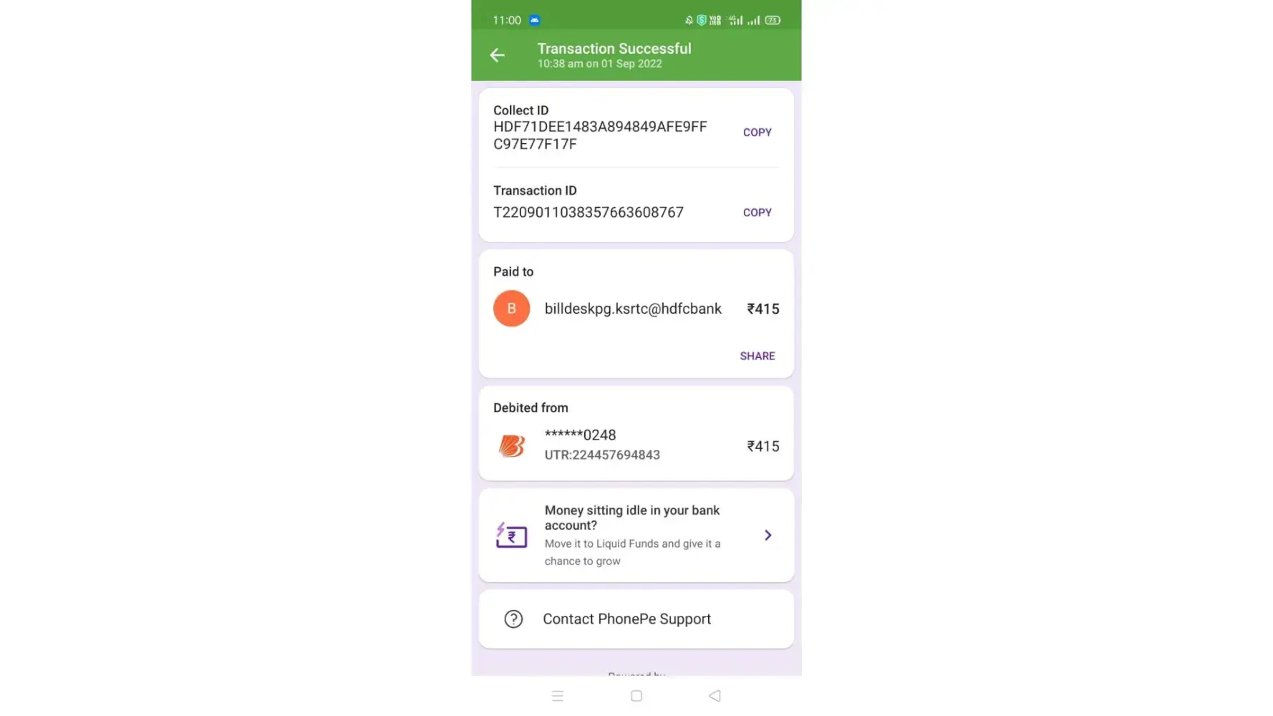Tap the orange B payee avatar
The image size is (1273, 716).
pos(511,309)
